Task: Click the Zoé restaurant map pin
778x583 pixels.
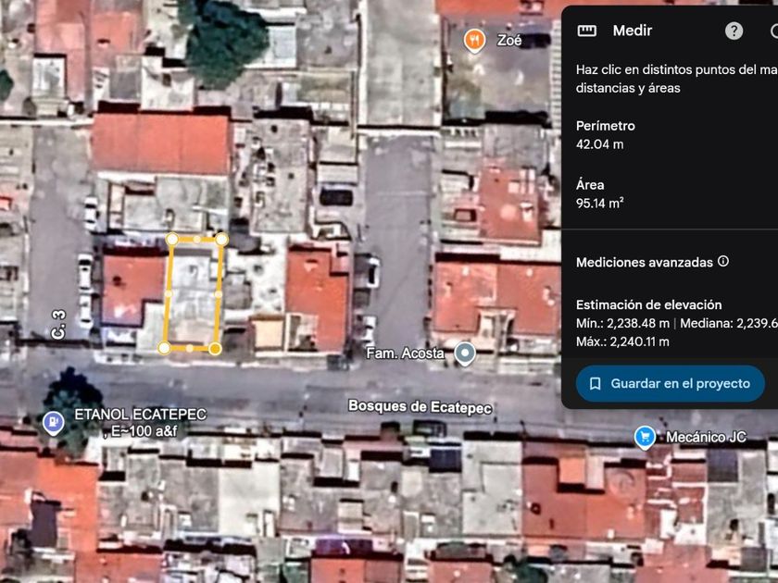Action: pyautogui.click(x=474, y=41)
